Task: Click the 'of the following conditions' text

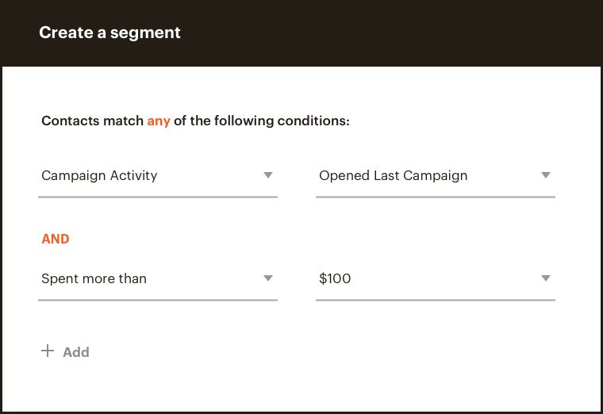Action: 262,122
